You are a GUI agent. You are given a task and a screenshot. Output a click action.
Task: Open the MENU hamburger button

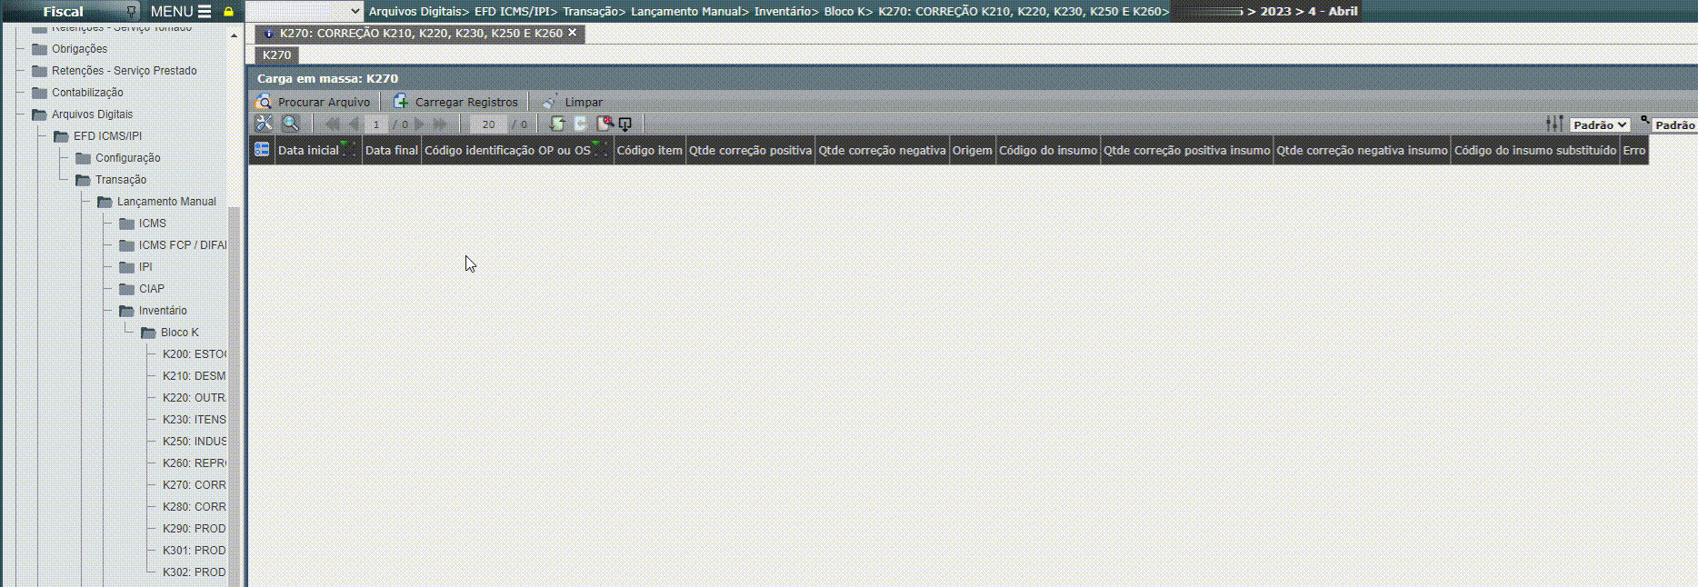(181, 12)
